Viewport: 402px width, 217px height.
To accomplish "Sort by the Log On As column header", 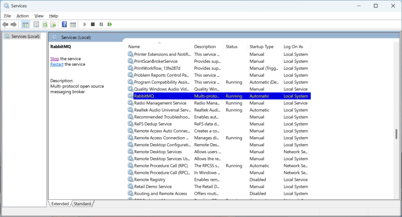I will click(296, 47).
